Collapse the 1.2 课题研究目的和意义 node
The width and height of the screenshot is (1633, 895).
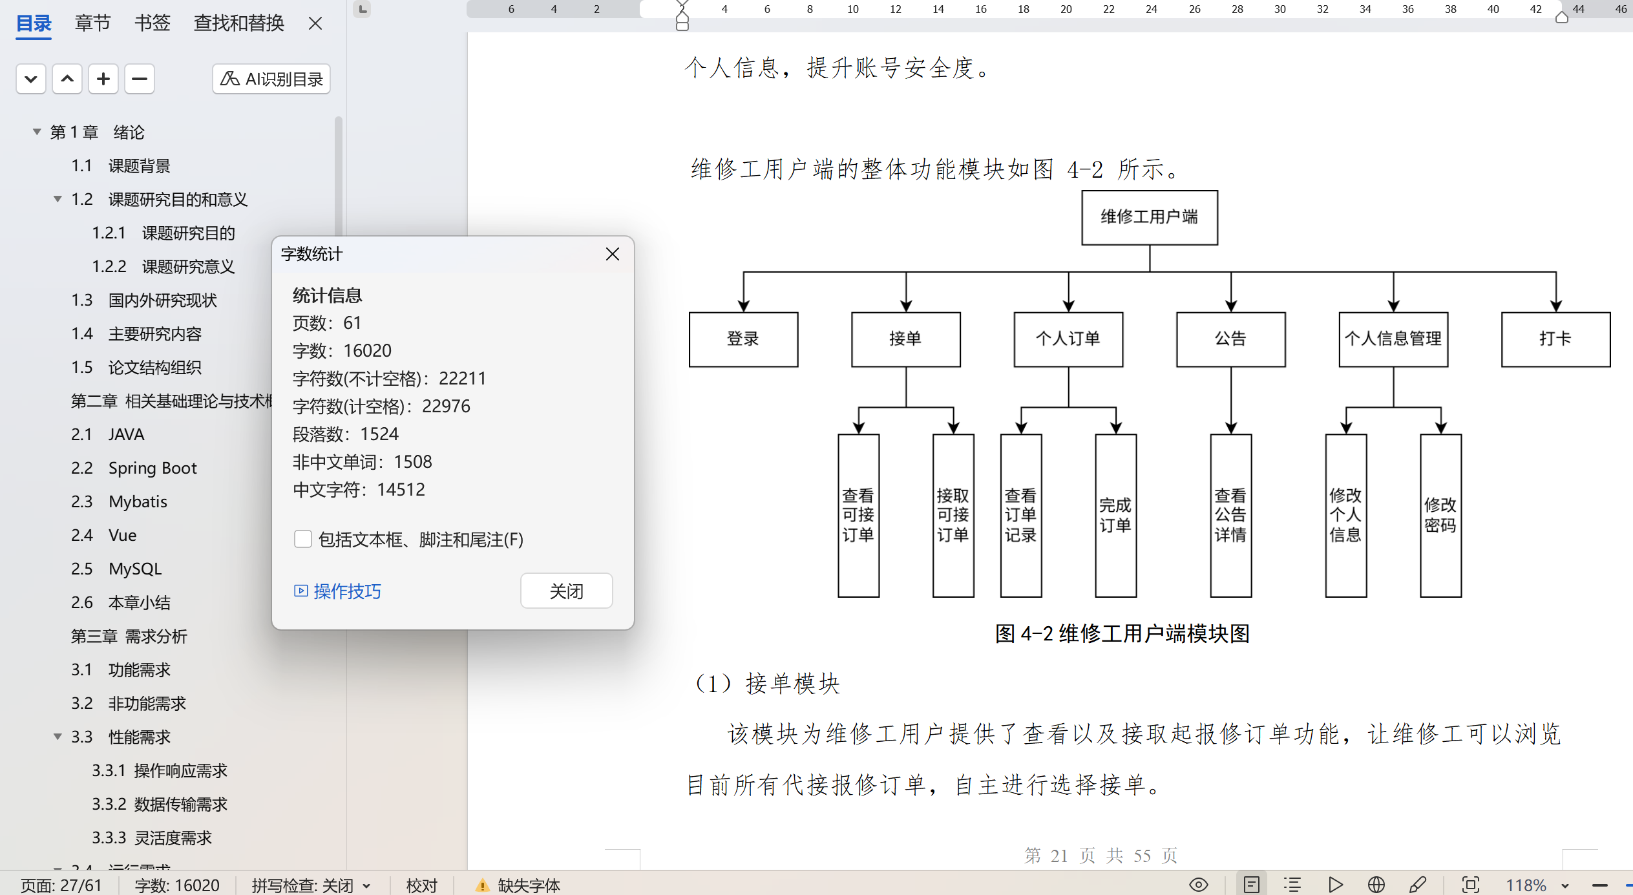pyautogui.click(x=58, y=199)
